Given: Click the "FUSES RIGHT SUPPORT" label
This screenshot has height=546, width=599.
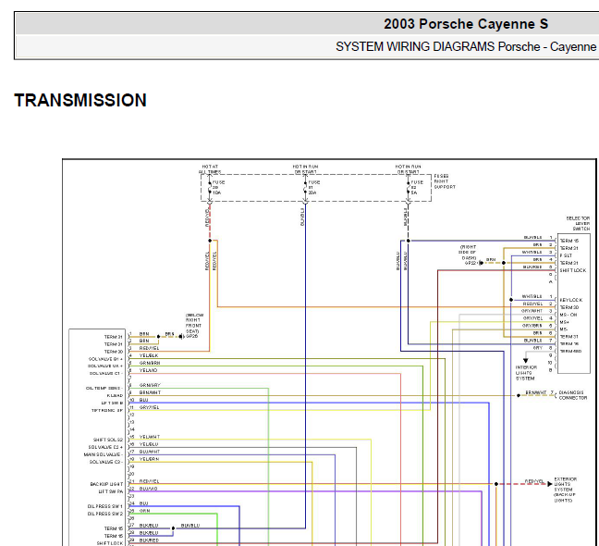Looking at the screenshot, I should (445, 181).
